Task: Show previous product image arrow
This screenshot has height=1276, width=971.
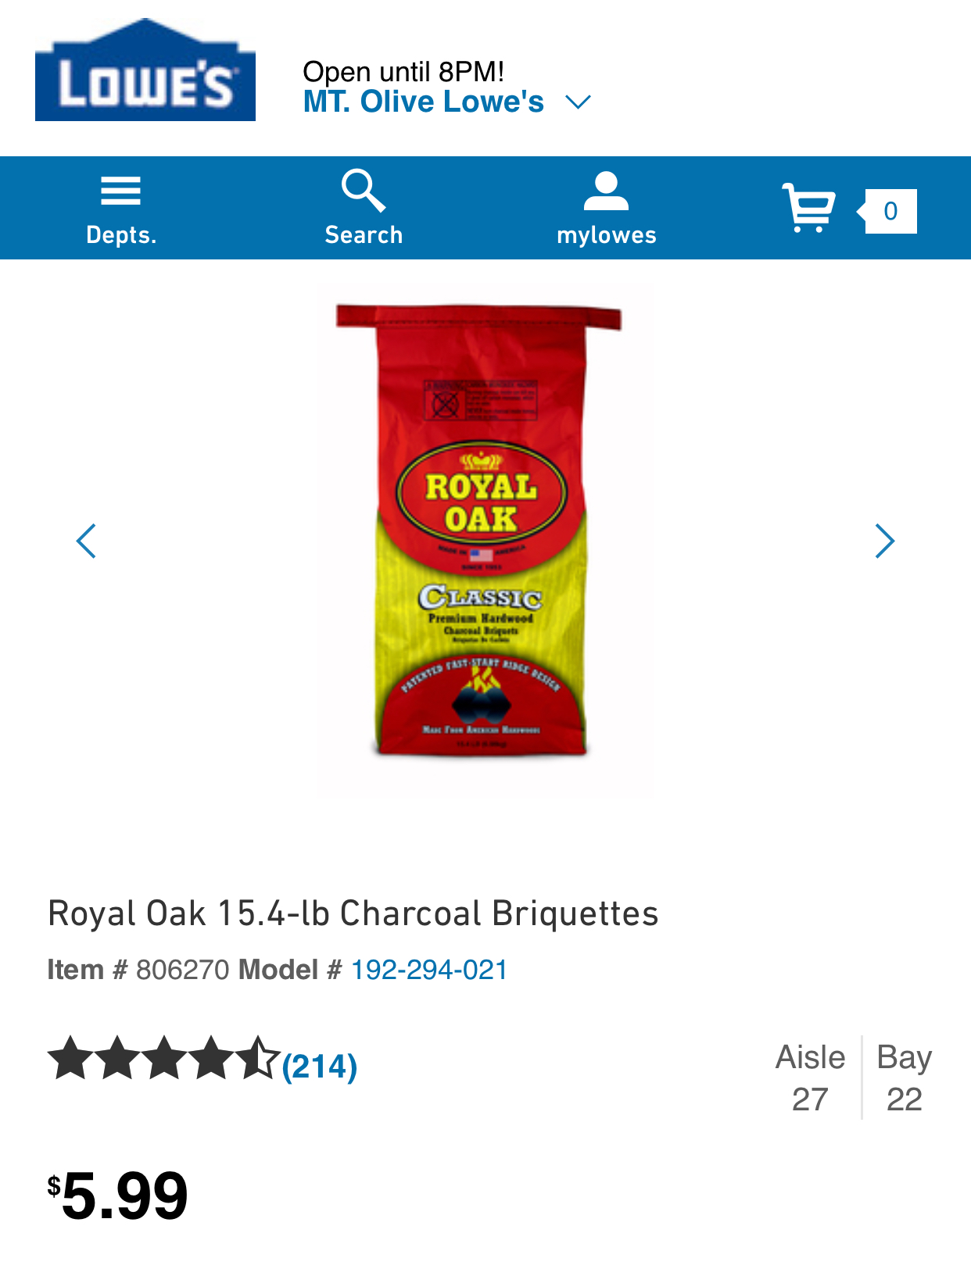Action: 86,541
